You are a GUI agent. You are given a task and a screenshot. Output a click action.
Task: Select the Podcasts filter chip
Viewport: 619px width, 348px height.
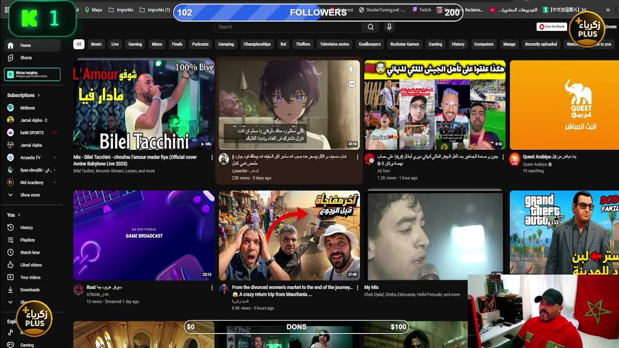click(x=200, y=44)
